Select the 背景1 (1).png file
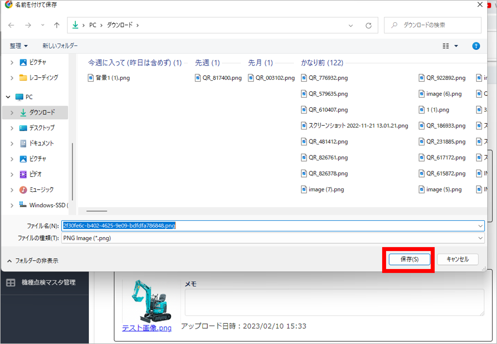Image resolution: width=497 pixels, height=344 pixels. pyautogui.click(x=112, y=78)
